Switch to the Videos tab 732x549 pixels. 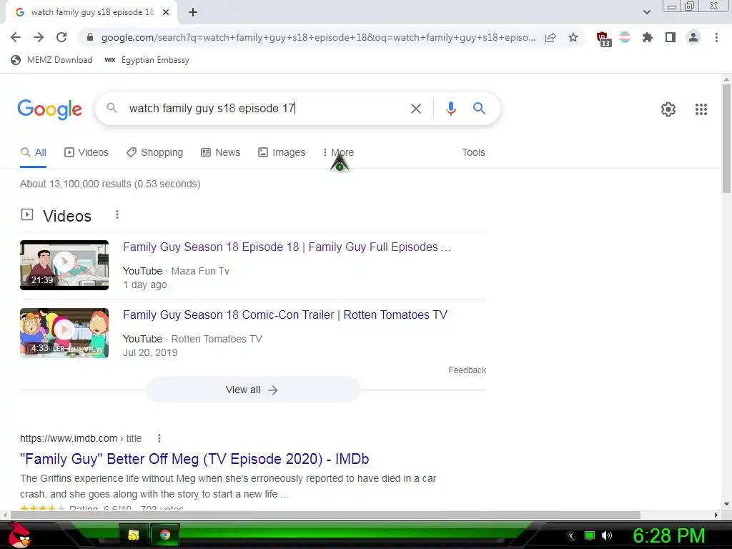coord(86,153)
